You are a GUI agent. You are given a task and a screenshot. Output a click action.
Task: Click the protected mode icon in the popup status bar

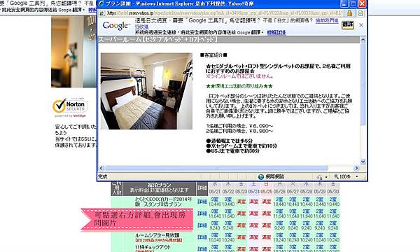[x=320, y=176]
